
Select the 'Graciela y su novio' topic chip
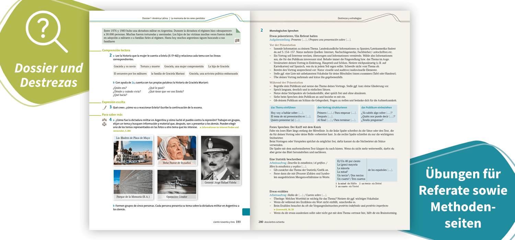coord(125,67)
